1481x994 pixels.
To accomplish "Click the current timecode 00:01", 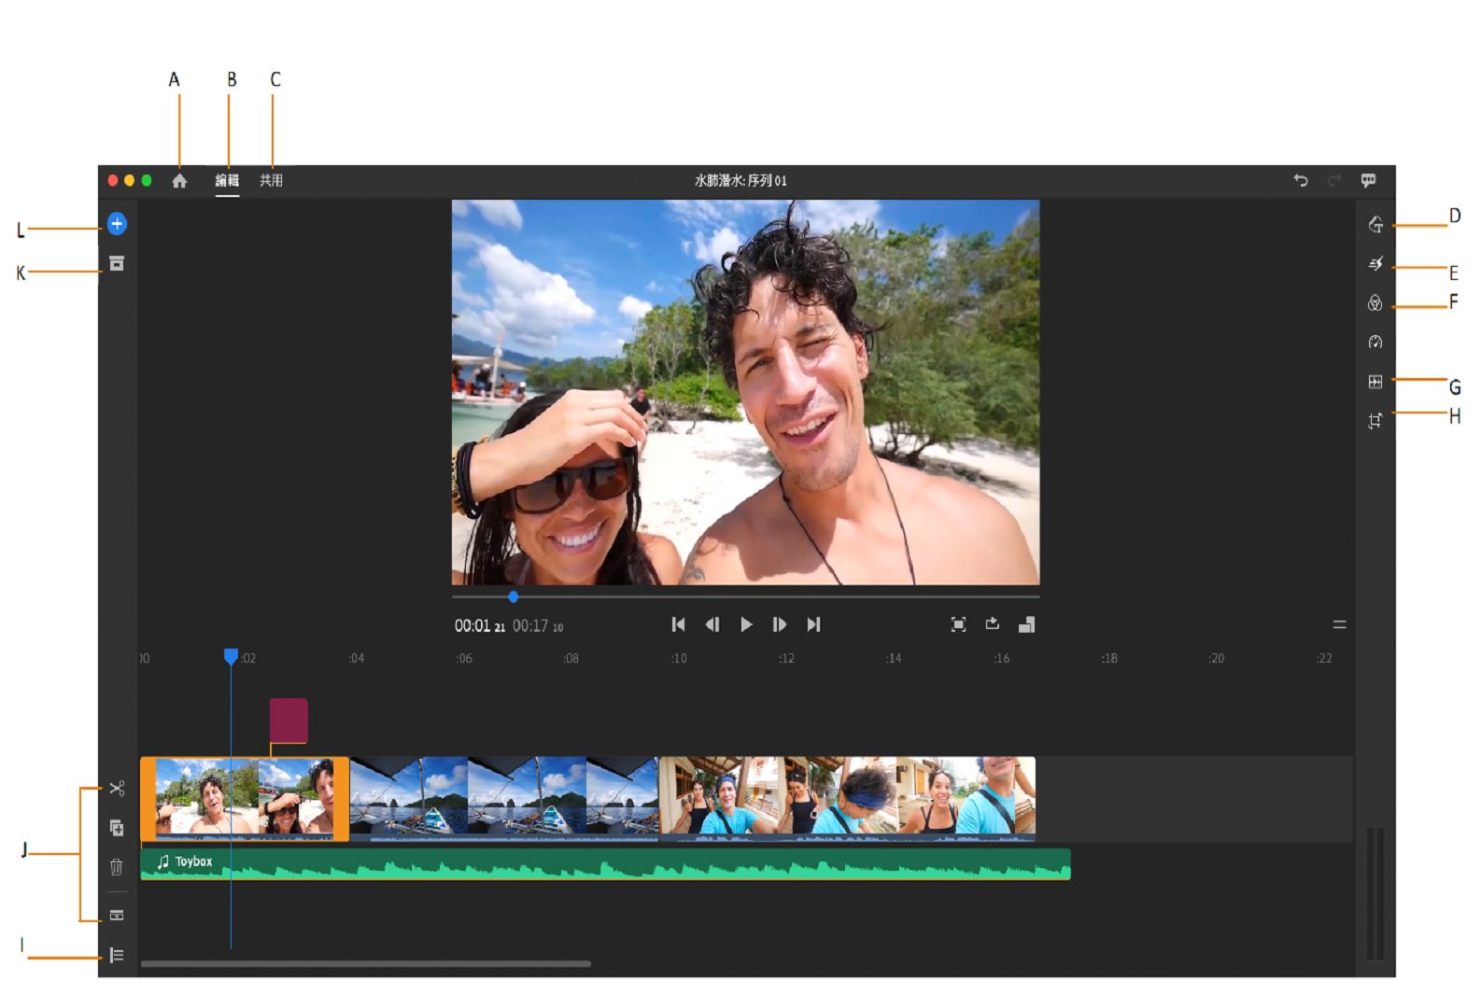I will point(473,625).
